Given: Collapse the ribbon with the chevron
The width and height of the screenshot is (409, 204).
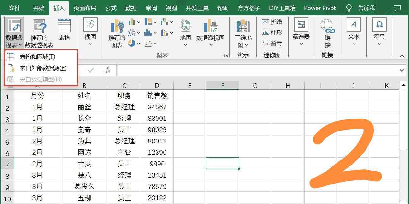Looking at the screenshot, I should click(x=403, y=56).
